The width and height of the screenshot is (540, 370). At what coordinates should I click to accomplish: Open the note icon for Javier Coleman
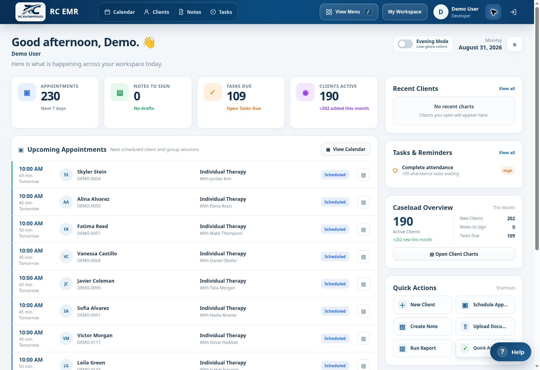click(x=363, y=284)
